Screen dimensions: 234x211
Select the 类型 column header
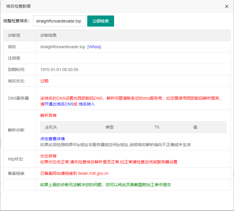(109, 127)
